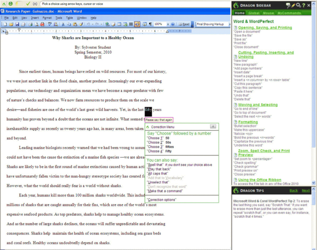Switch to the MyCommands tab
Screen dimensions: 317x250
pos(289,13)
